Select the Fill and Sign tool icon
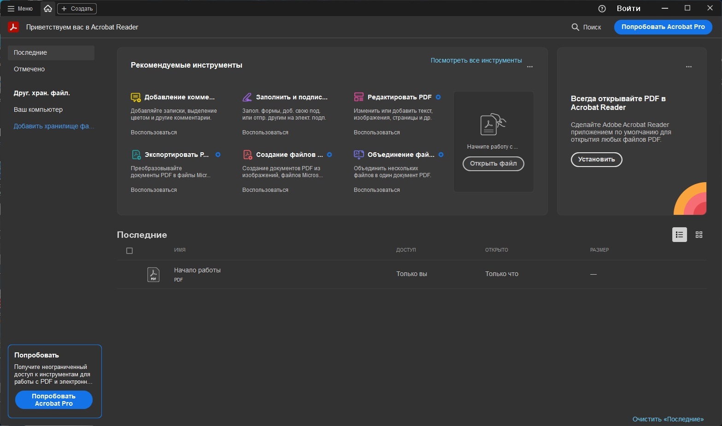This screenshot has width=722, height=426. [247, 97]
